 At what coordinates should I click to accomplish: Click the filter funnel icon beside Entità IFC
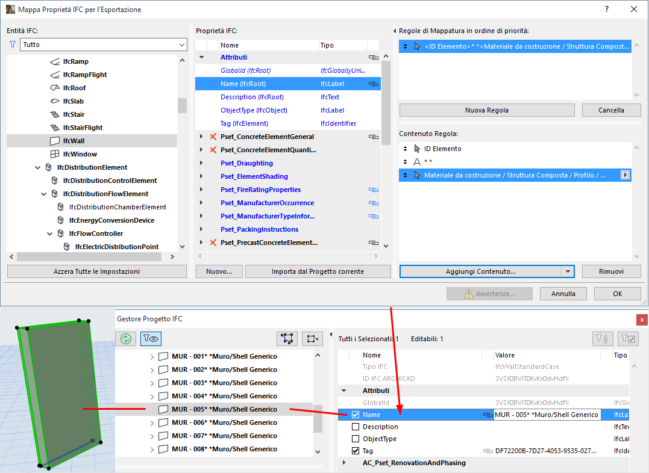pyautogui.click(x=13, y=45)
